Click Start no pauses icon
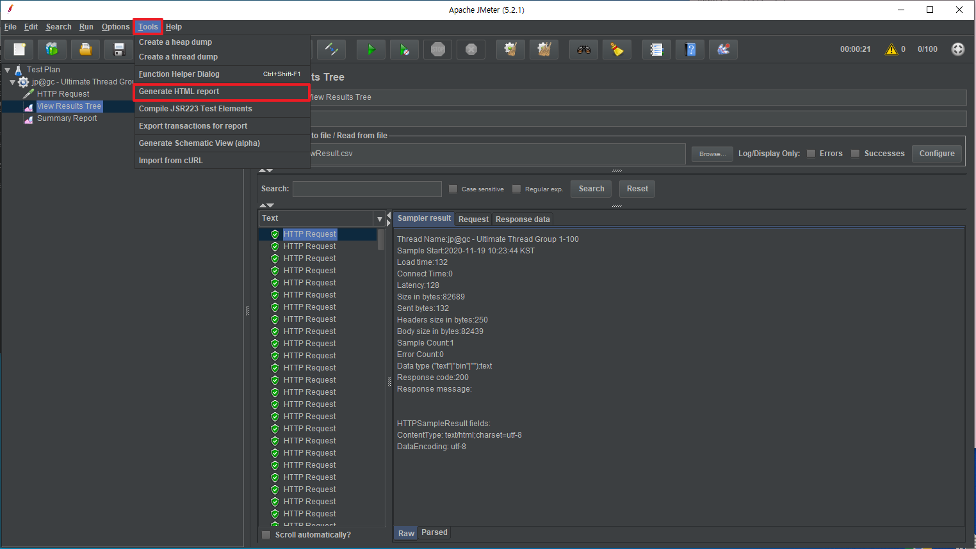Image resolution: width=976 pixels, height=549 pixels. coord(404,49)
